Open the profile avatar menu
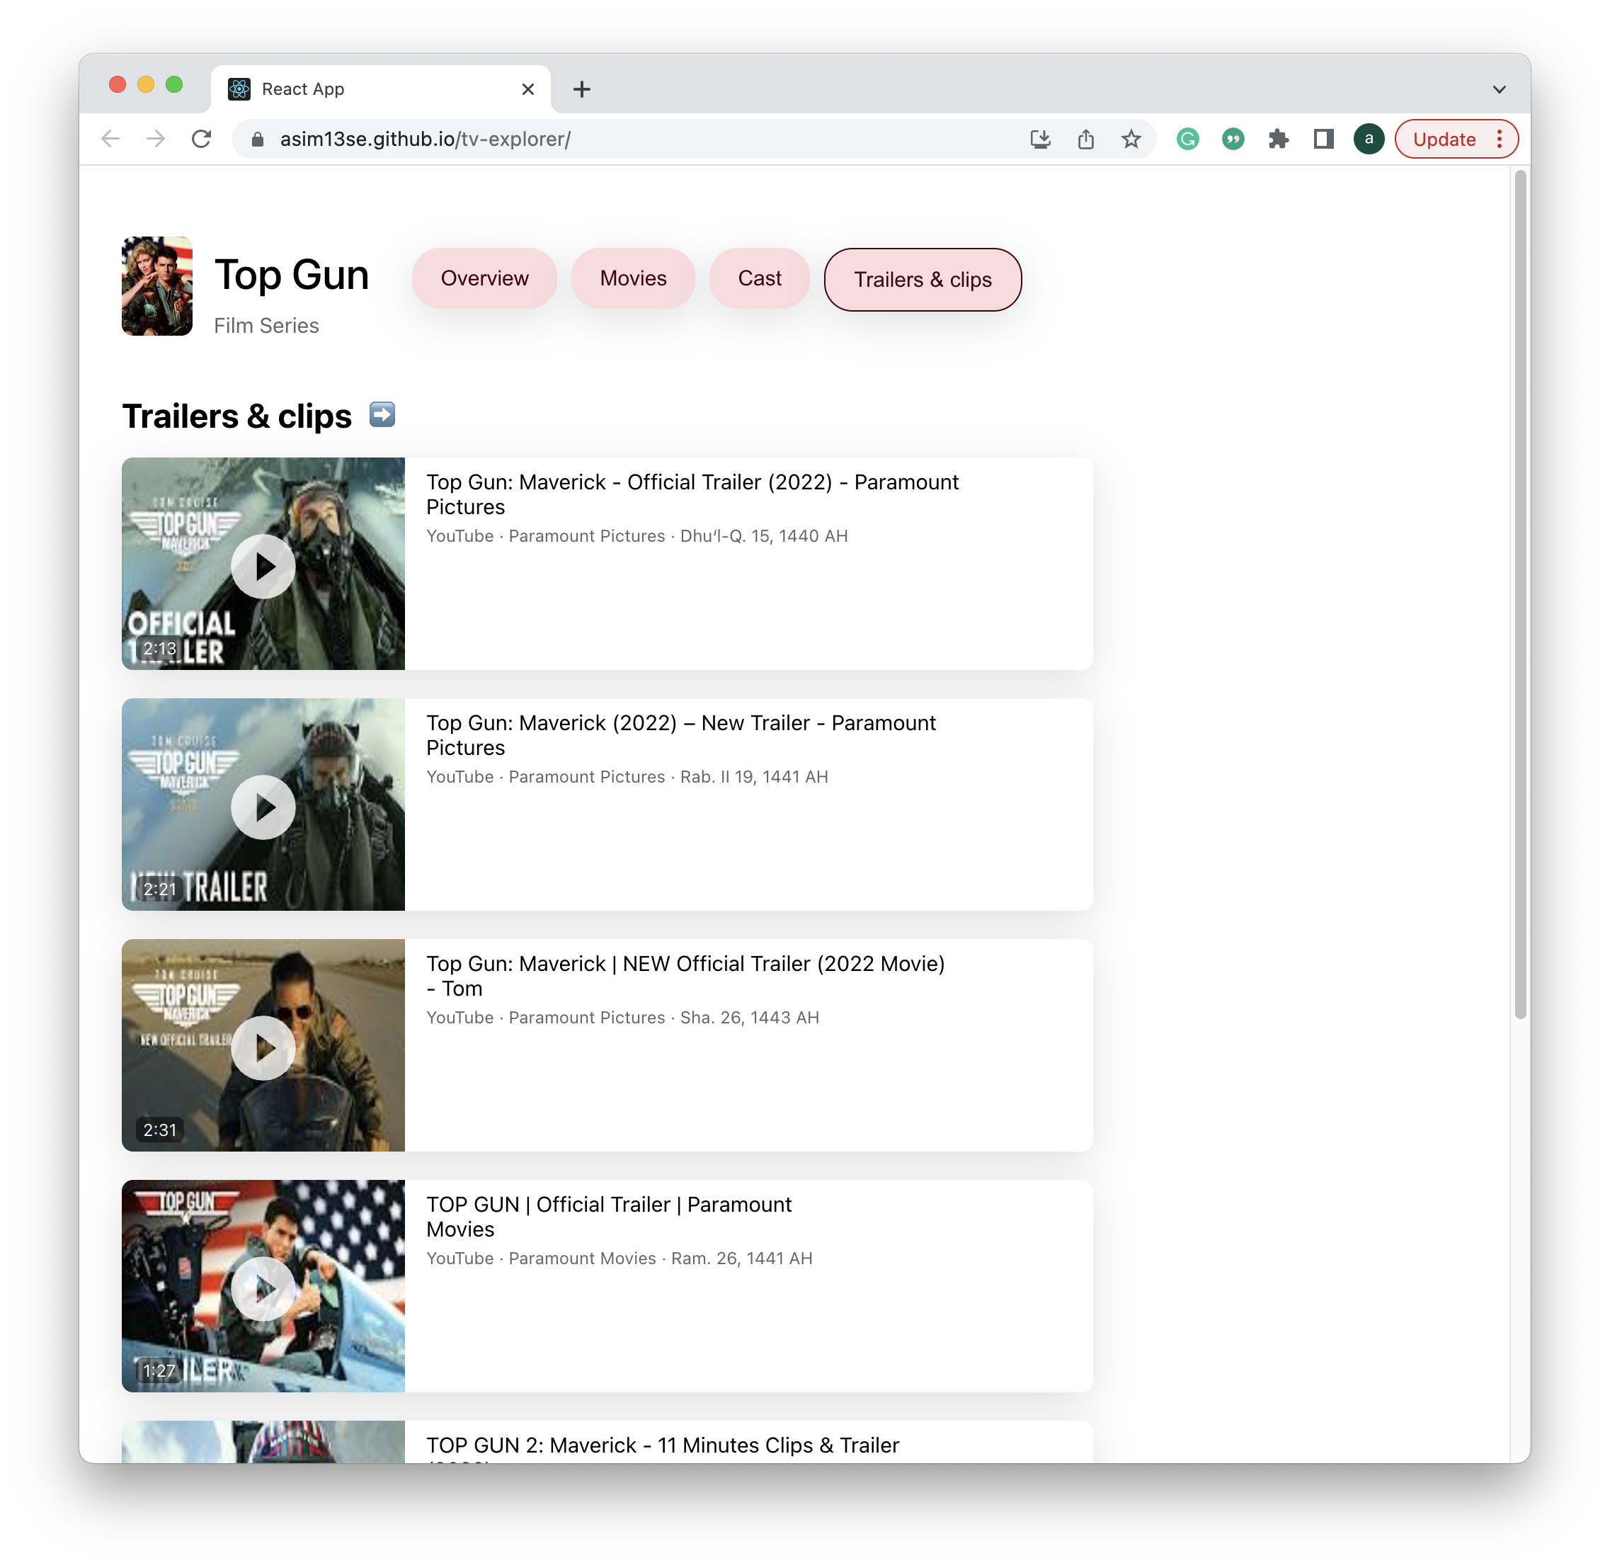 coord(1369,140)
